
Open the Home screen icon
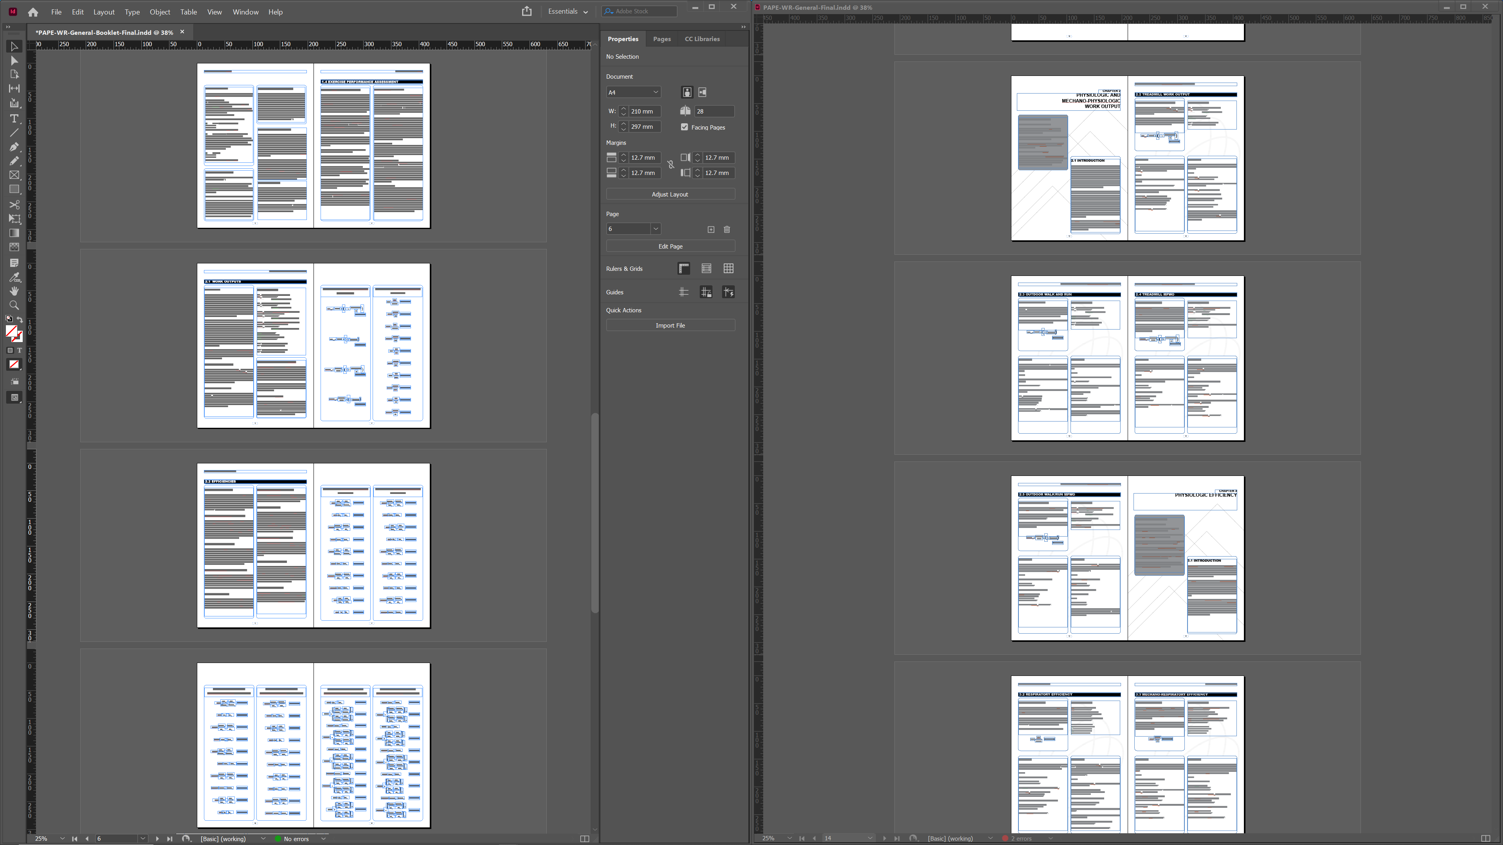pyautogui.click(x=33, y=12)
